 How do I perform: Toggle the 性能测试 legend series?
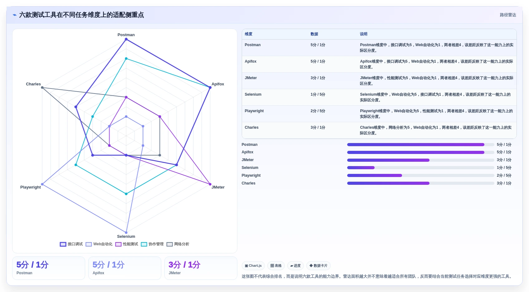tap(127, 244)
